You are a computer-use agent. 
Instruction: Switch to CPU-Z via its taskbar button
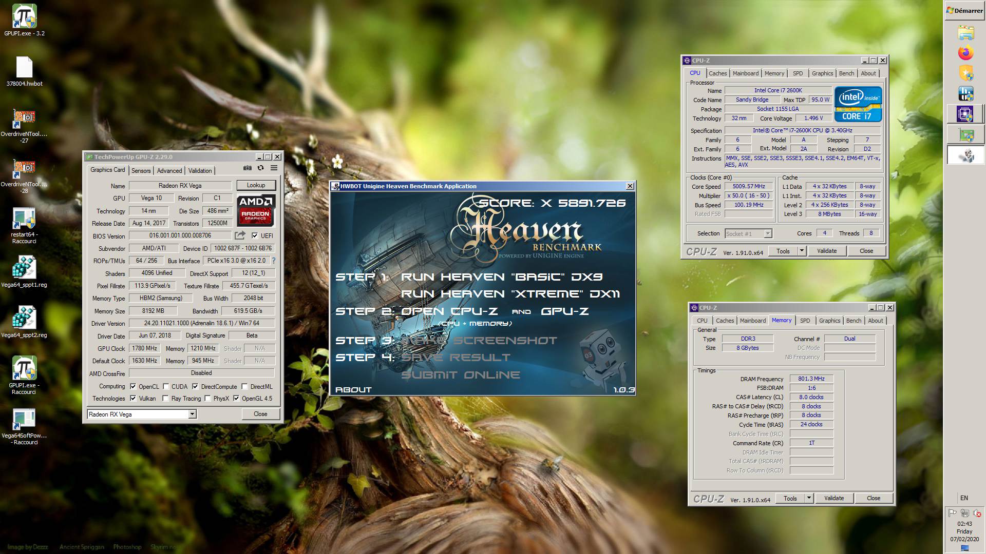tap(965, 114)
